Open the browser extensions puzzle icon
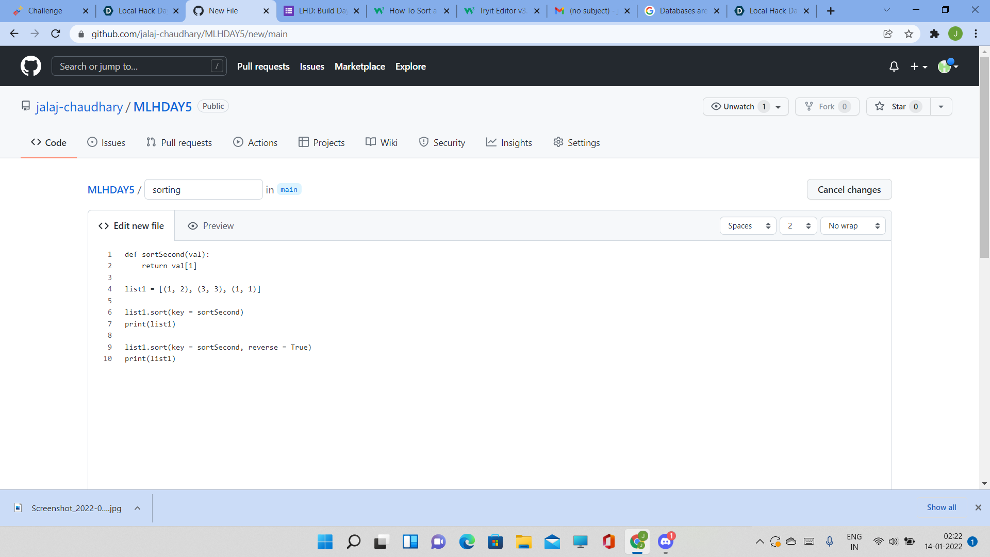The image size is (990, 557). pos(934,34)
